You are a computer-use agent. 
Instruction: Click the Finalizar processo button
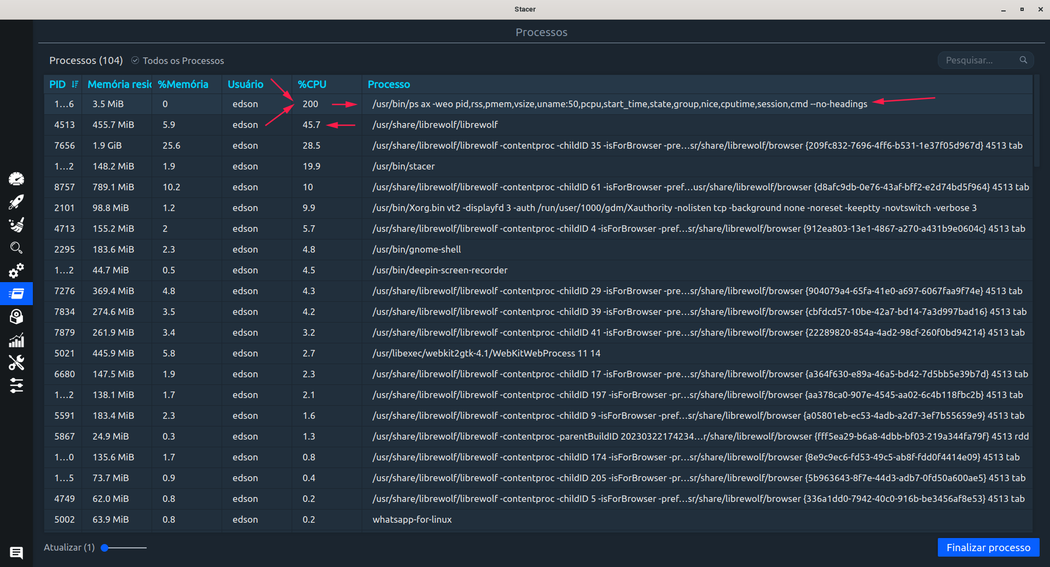pos(988,547)
